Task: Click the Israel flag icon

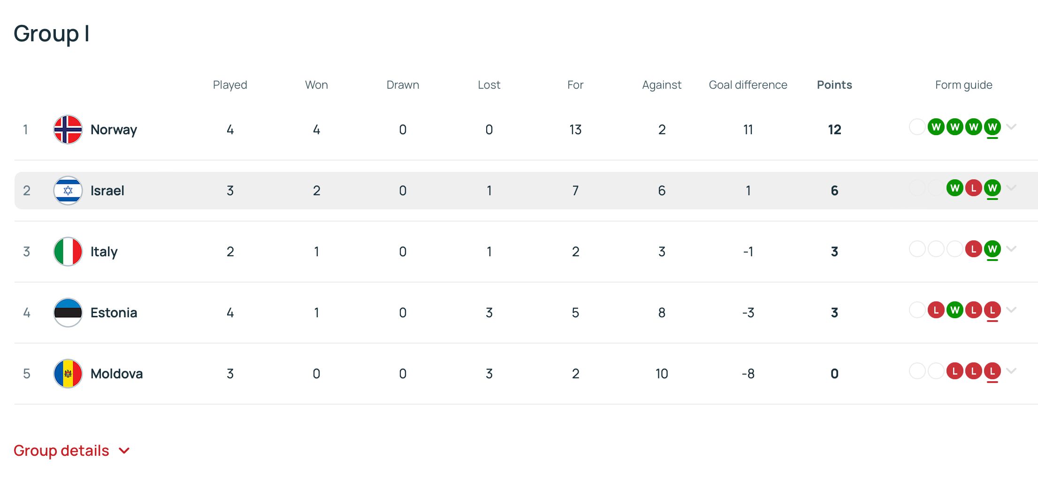Action: 68,191
